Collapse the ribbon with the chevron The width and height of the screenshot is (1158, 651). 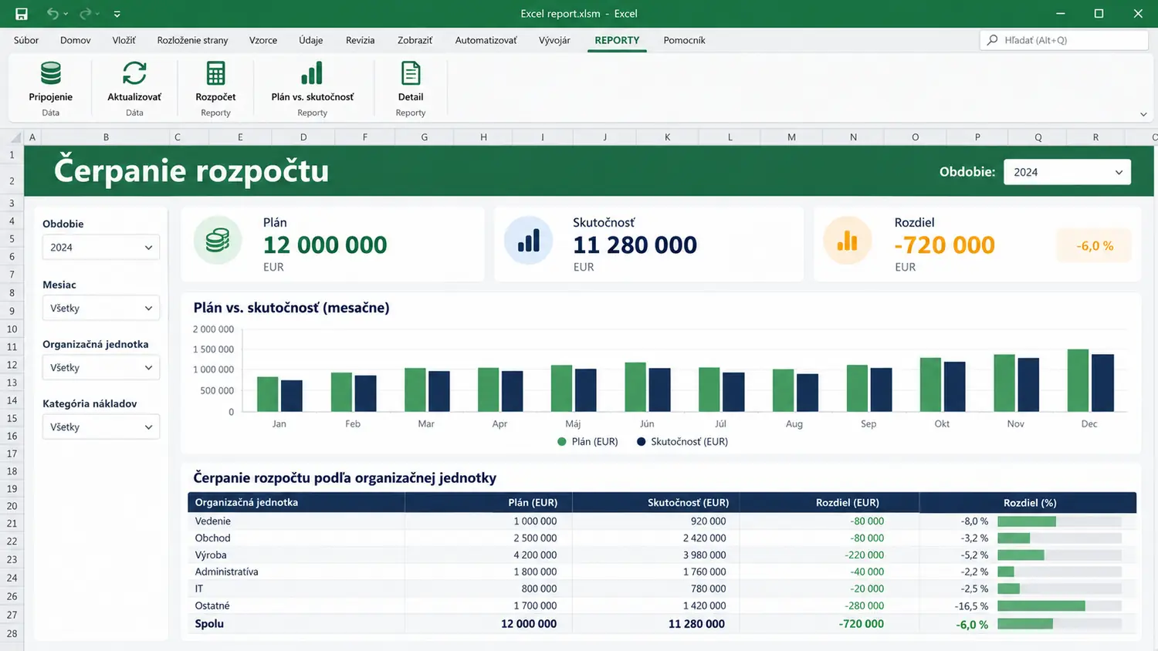pyautogui.click(x=1143, y=114)
